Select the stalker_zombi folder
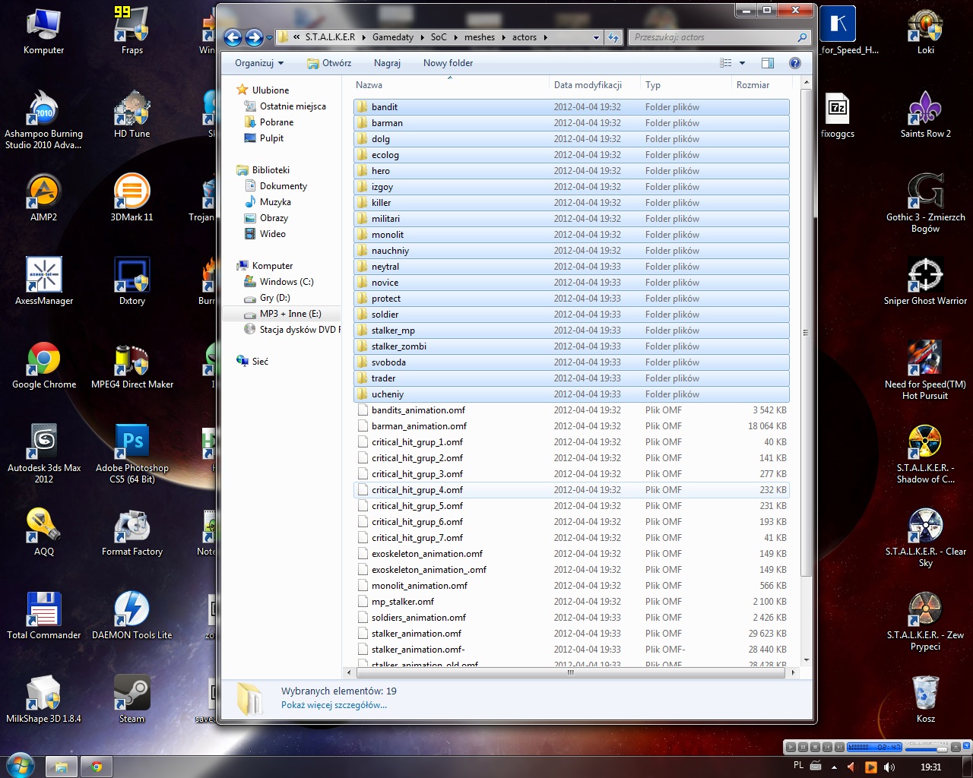This screenshot has width=973, height=778. [572, 346]
